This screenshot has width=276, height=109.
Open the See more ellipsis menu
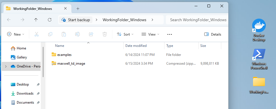[x=170, y=34]
